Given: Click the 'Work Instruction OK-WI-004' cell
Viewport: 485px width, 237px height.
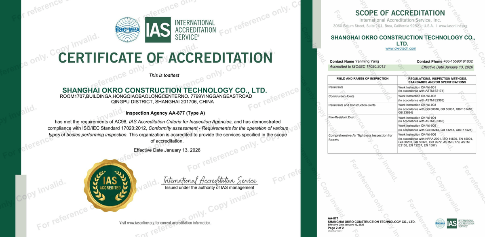Looking at the screenshot, I should tap(437, 119).
